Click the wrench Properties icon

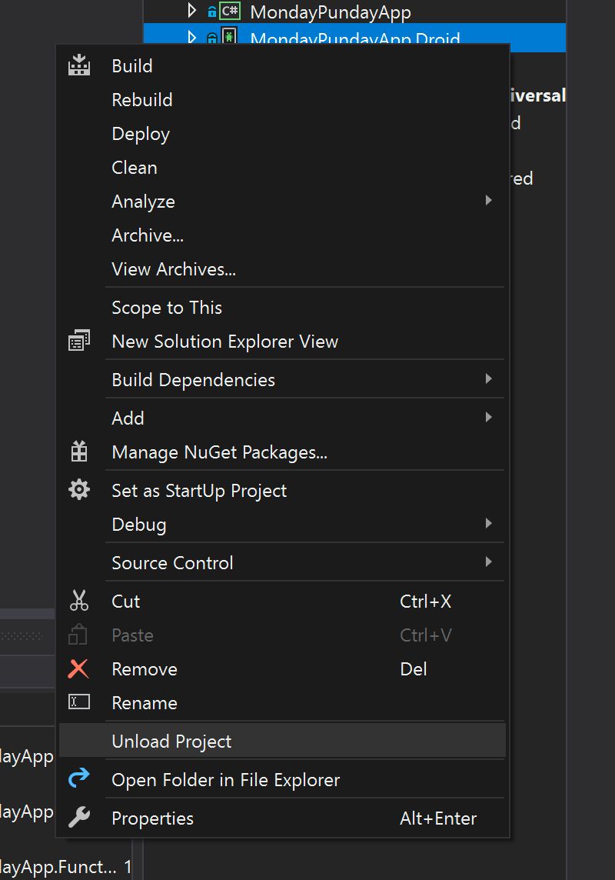pos(79,818)
